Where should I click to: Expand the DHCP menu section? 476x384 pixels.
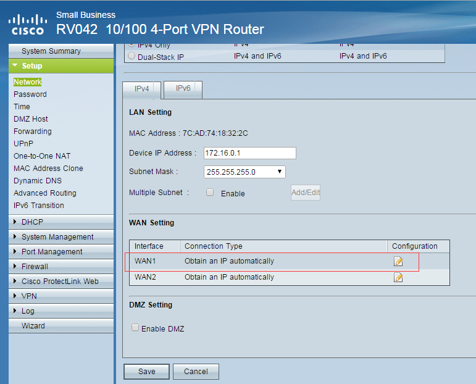32,222
